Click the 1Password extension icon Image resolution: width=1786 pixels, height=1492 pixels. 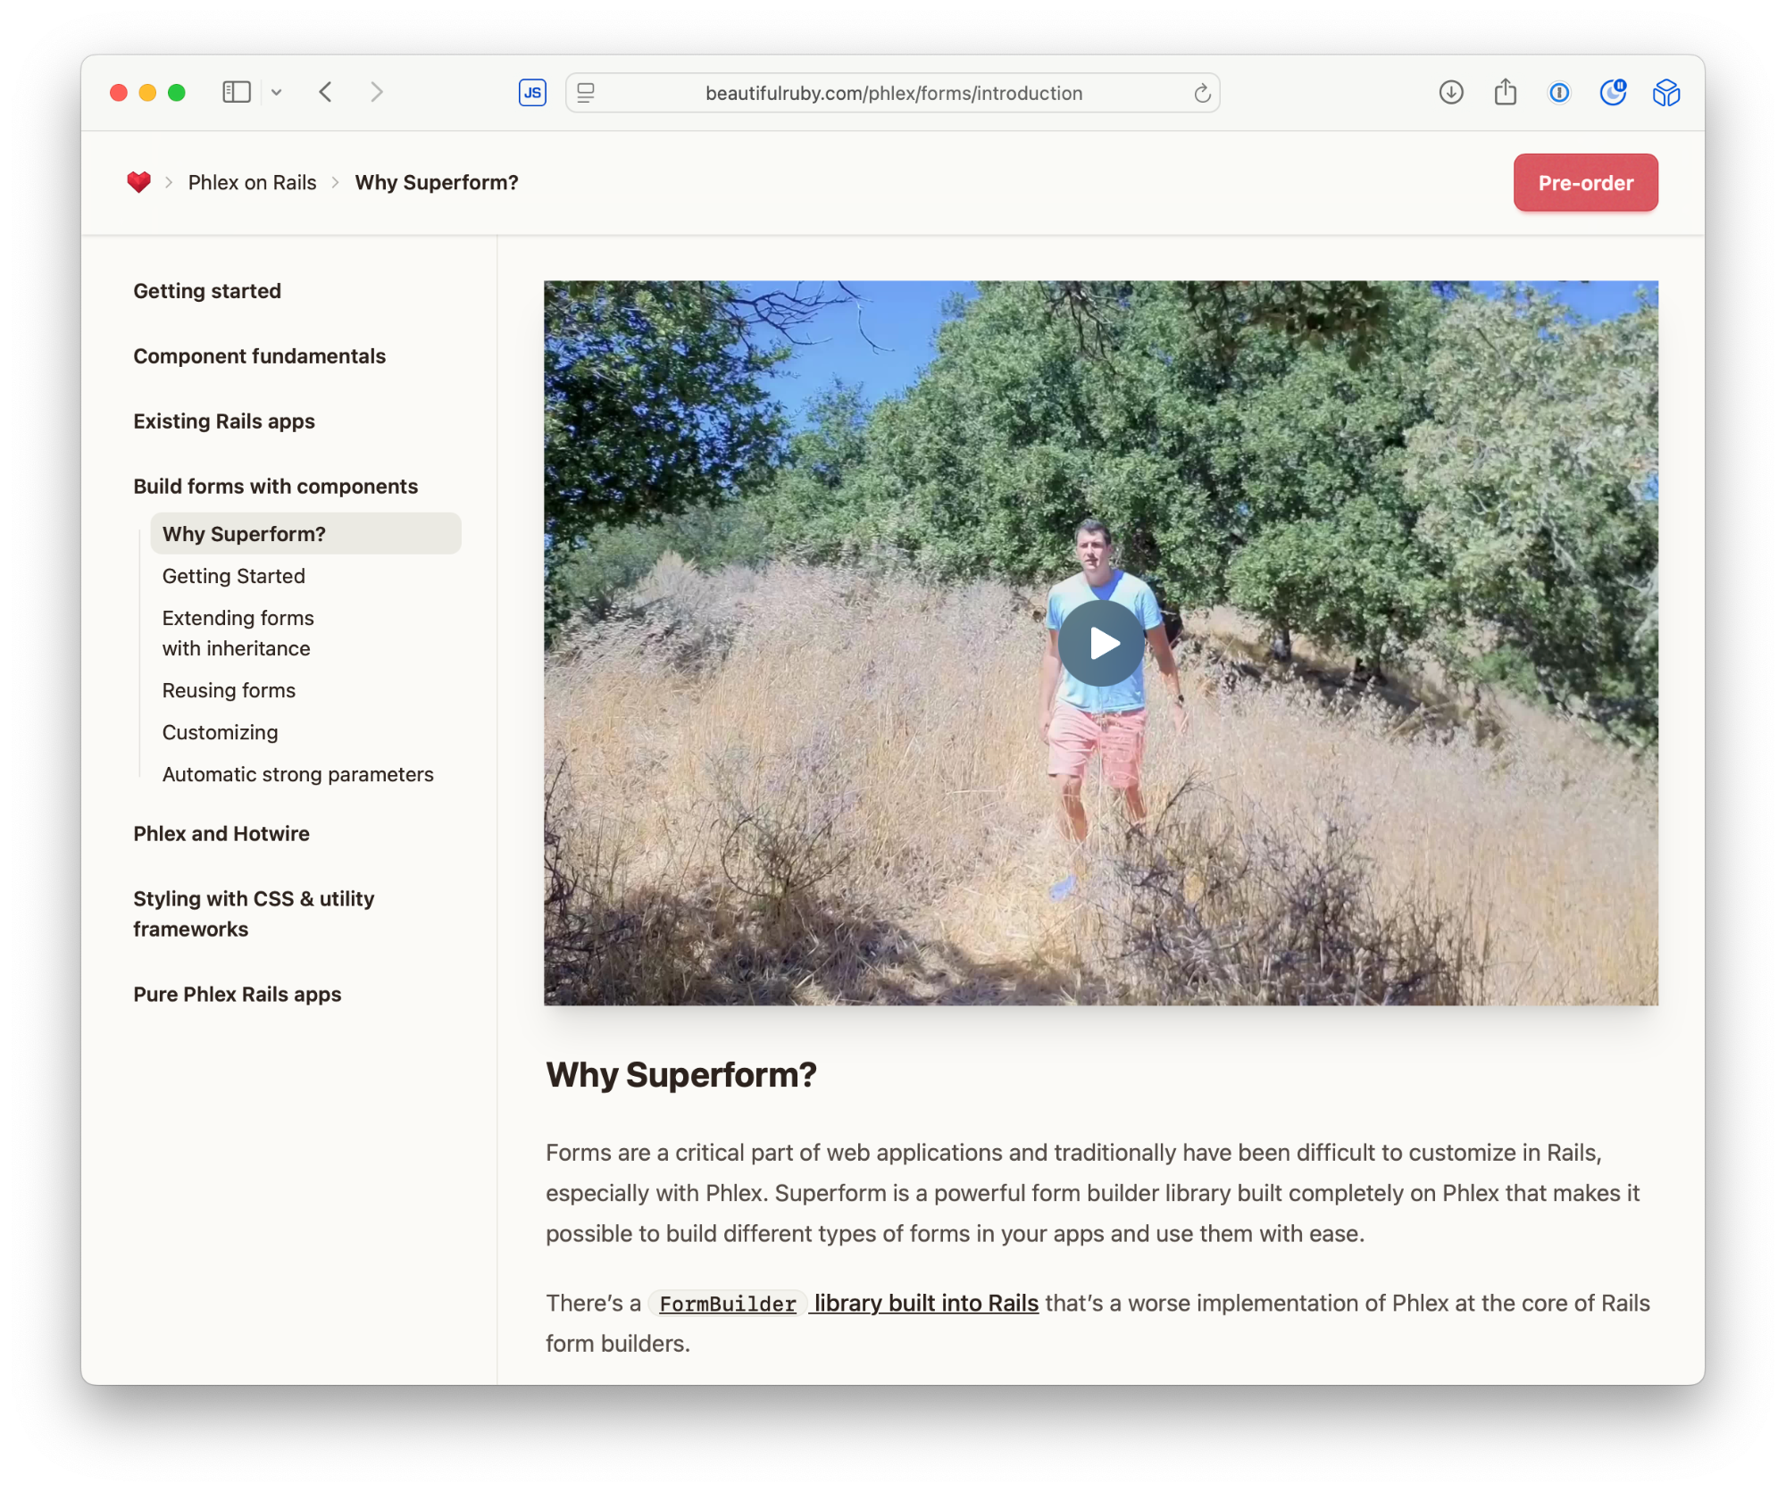tap(1559, 92)
